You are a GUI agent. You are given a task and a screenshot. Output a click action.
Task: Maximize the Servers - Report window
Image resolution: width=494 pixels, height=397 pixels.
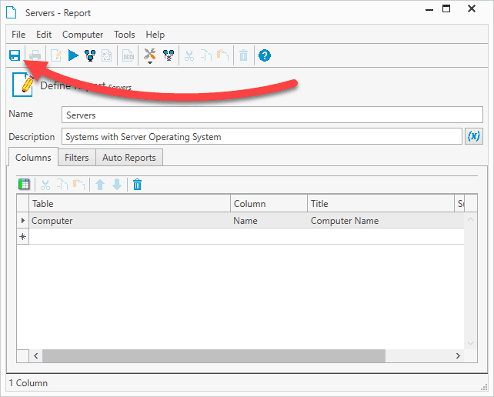(446, 8)
